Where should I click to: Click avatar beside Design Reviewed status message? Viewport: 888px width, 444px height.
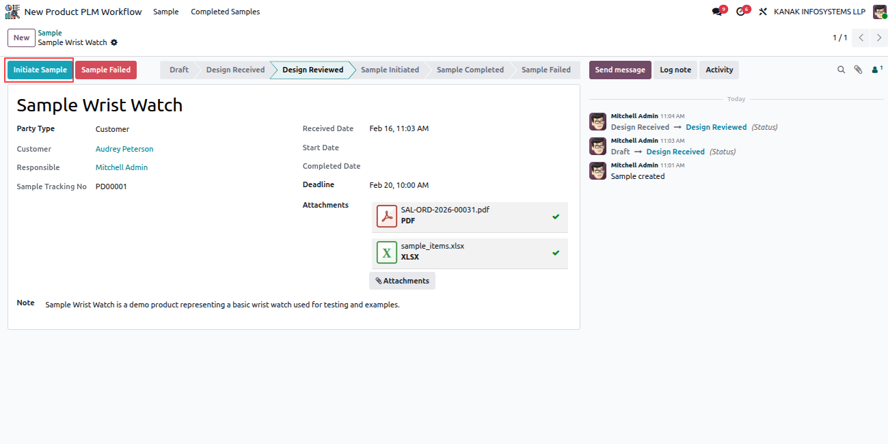(x=597, y=122)
